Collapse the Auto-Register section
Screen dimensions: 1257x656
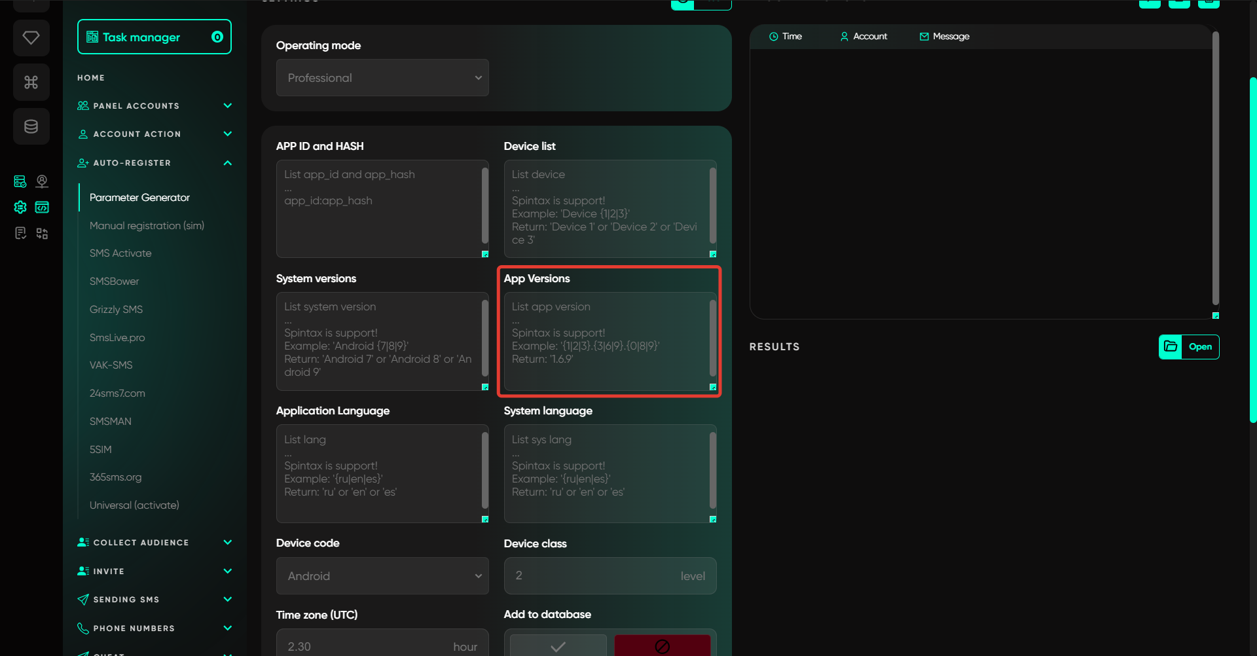pos(227,163)
